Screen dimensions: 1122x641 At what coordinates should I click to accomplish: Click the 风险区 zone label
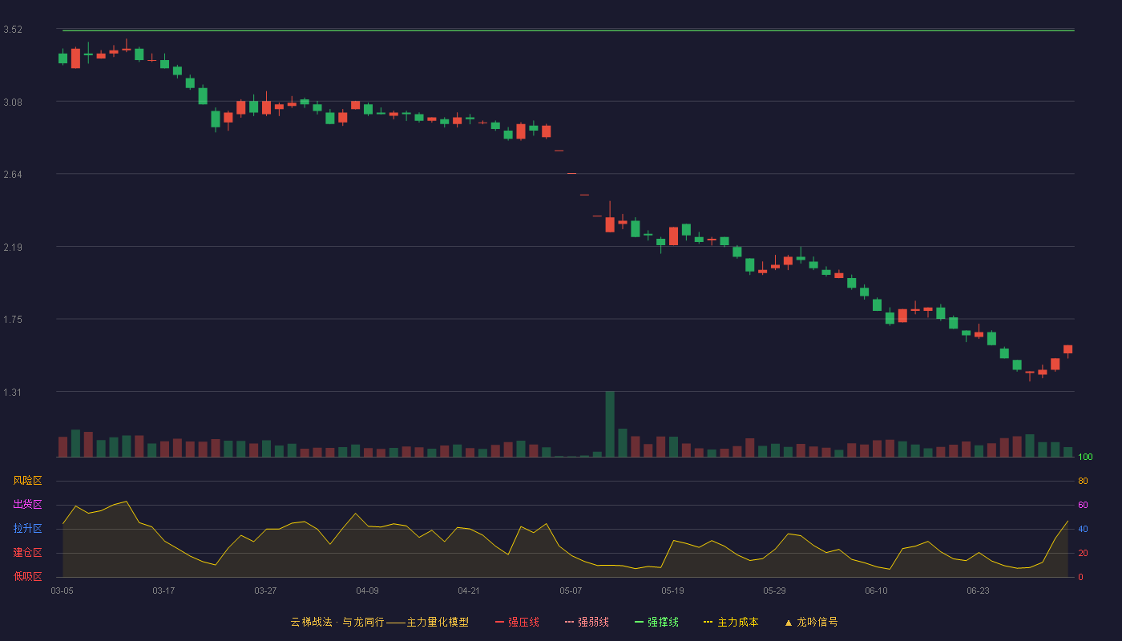(27, 481)
